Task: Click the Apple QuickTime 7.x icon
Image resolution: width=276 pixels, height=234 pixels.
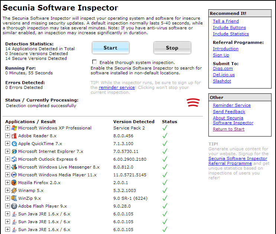Action: pos(14,144)
